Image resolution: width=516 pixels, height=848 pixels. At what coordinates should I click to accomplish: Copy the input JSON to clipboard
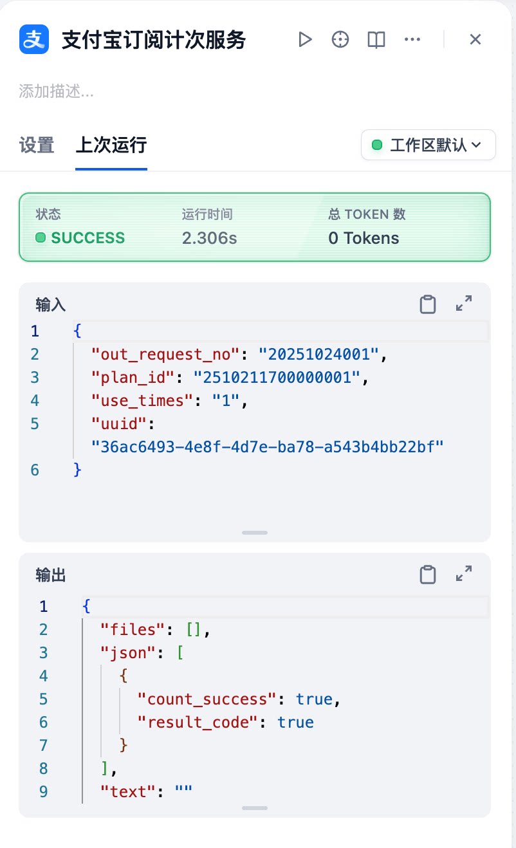[x=428, y=304]
